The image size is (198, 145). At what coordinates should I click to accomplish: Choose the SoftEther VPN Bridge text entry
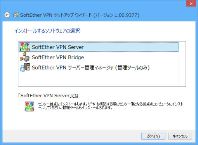58,57
